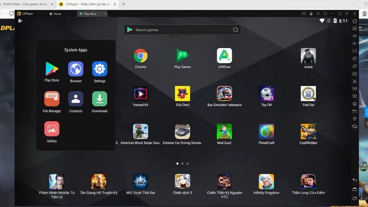Go to second home screen page dot

[x=182, y=163]
